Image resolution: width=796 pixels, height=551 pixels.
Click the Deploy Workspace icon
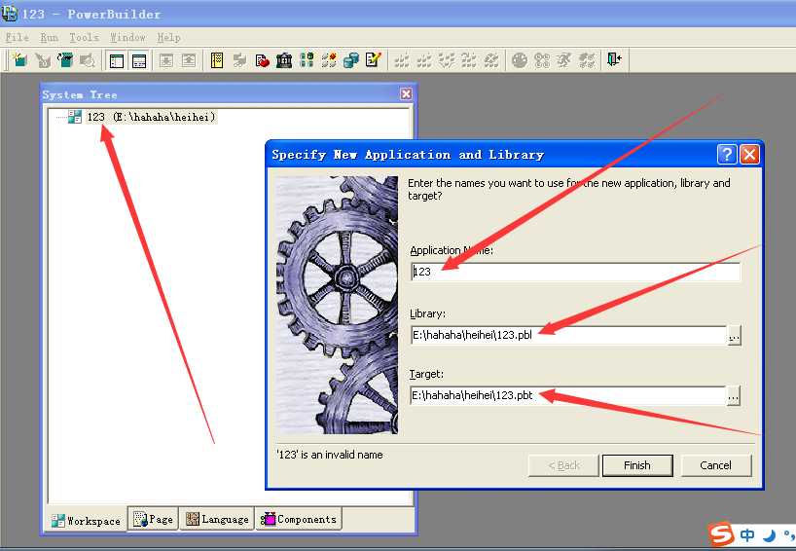pyautogui.click(x=447, y=60)
